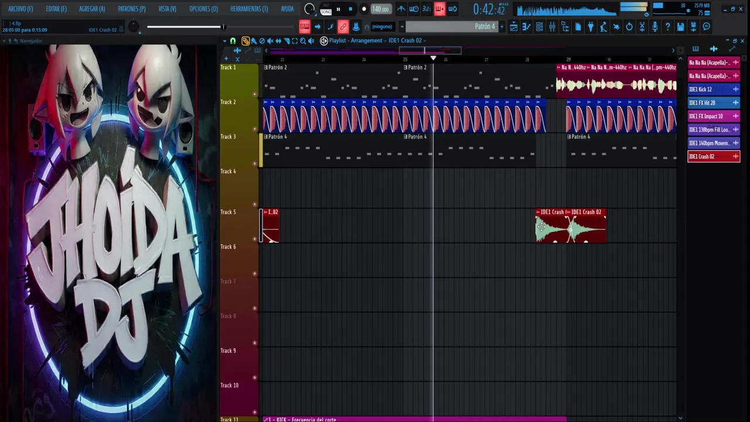Select IDE1 Kick 12 in picker
750x422 pixels.
(x=714, y=89)
